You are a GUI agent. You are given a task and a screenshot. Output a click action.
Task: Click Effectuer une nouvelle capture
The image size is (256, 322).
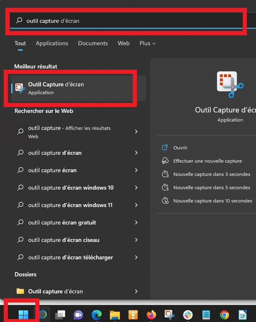[x=207, y=161]
